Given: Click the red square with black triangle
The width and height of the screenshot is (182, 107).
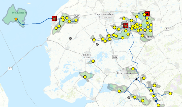Looking at the screenshot, I should coord(147,14).
